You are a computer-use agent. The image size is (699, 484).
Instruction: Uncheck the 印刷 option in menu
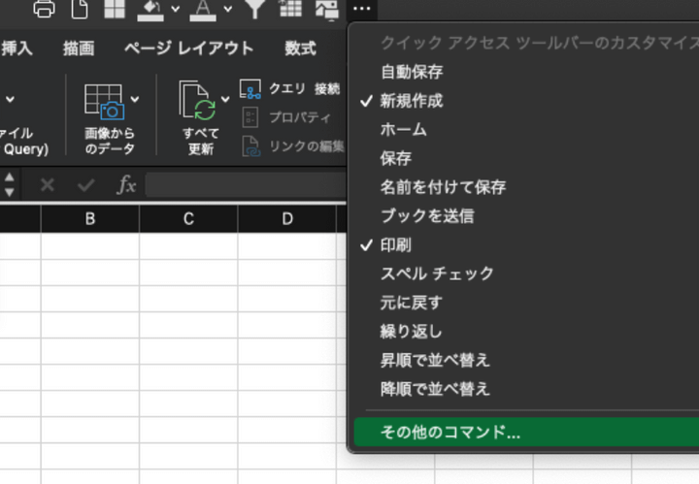click(396, 244)
